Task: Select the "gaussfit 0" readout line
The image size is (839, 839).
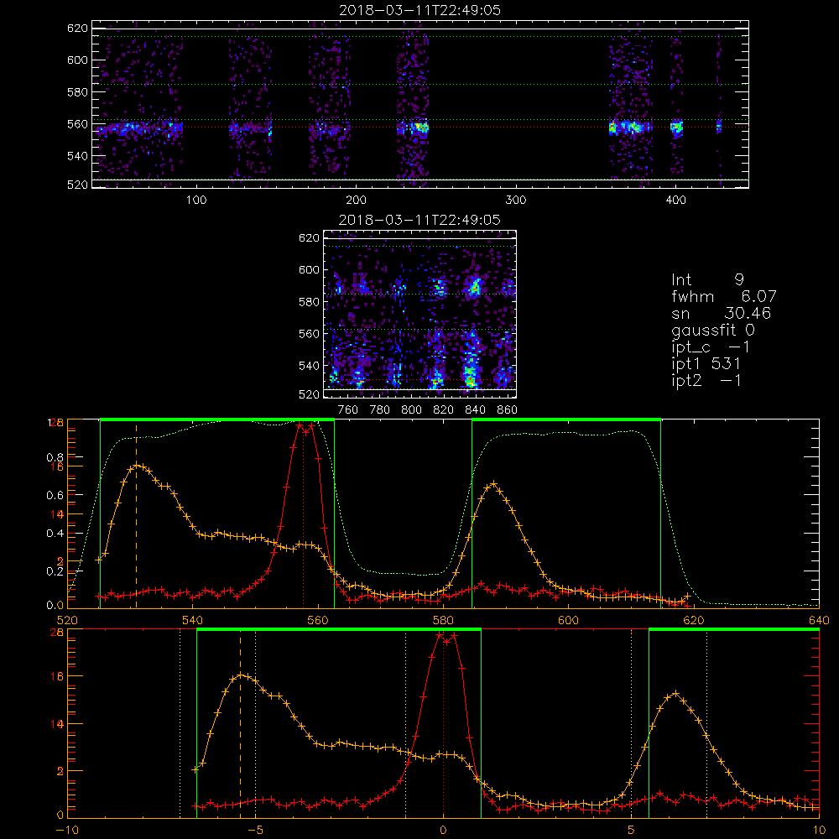Action: 712,331
